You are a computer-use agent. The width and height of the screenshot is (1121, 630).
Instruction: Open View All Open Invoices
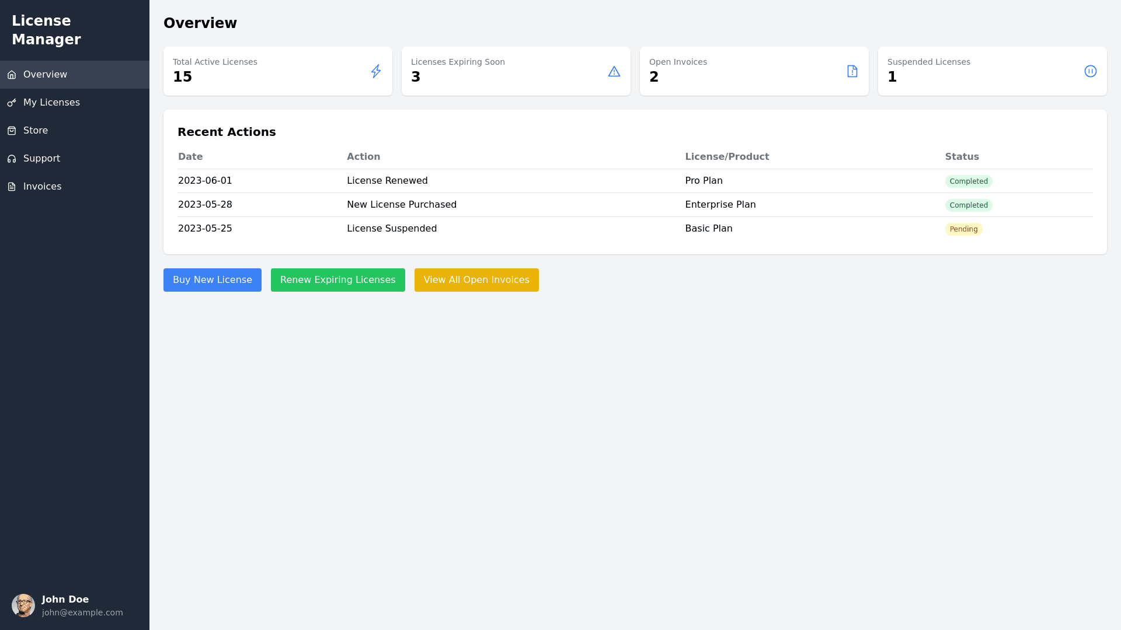476,280
